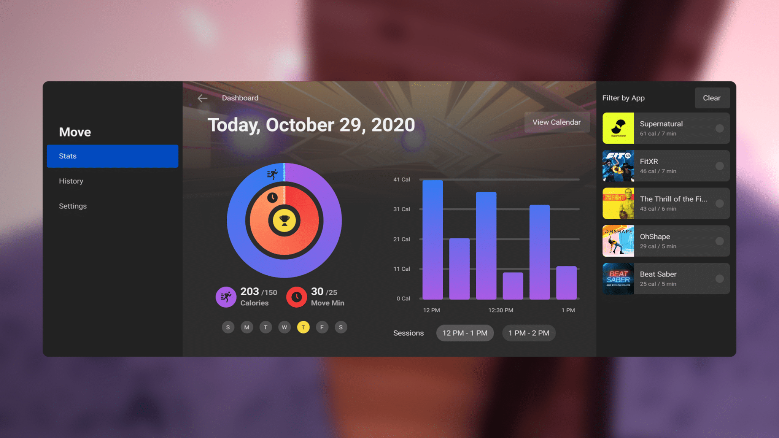Screen dimensions: 779x438
Task: Expand The Thrill of the Fi... app entry
Action: click(666, 203)
